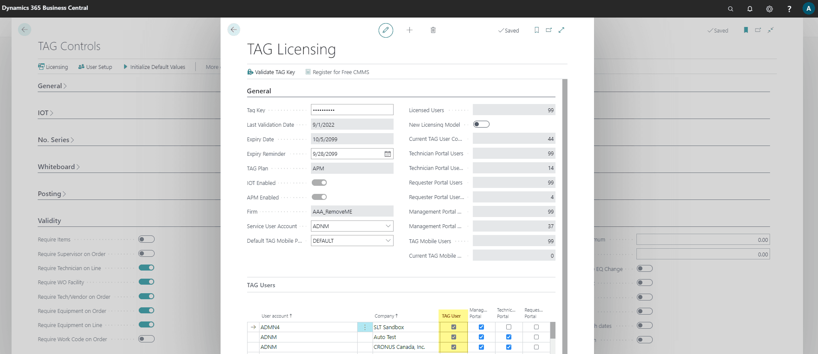818x354 pixels.
Task: Click the toggle switch right of EQ Change
Action: click(x=645, y=268)
